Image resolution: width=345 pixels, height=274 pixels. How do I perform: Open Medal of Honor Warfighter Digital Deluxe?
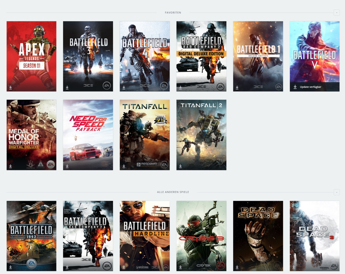coord(32,135)
